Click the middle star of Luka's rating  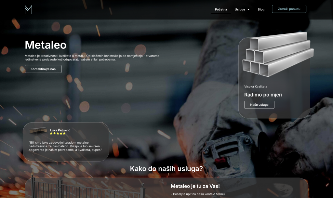(x=58, y=133)
